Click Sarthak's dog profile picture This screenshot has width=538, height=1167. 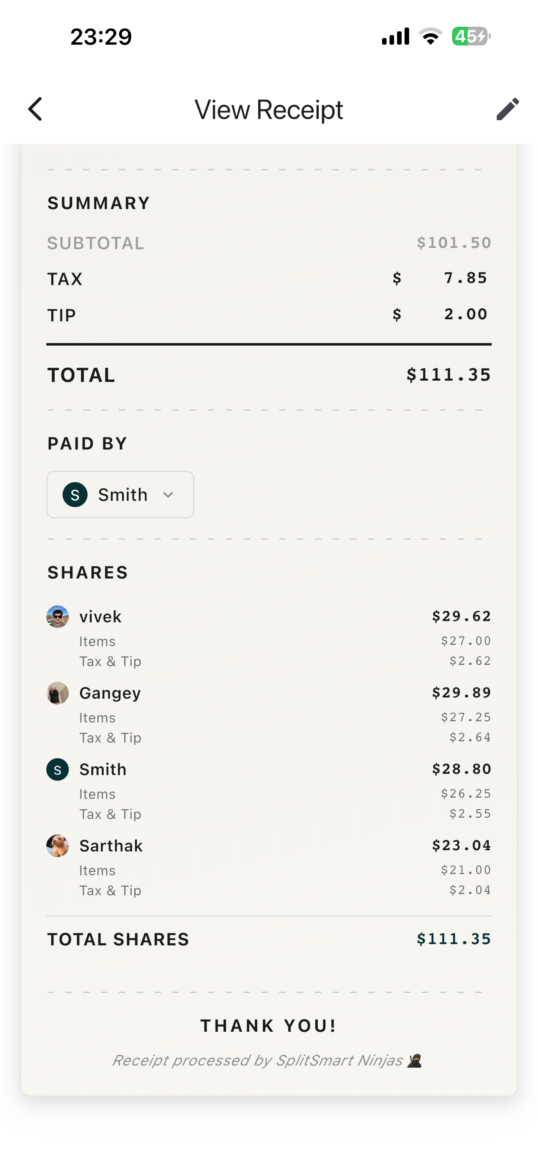coord(57,845)
